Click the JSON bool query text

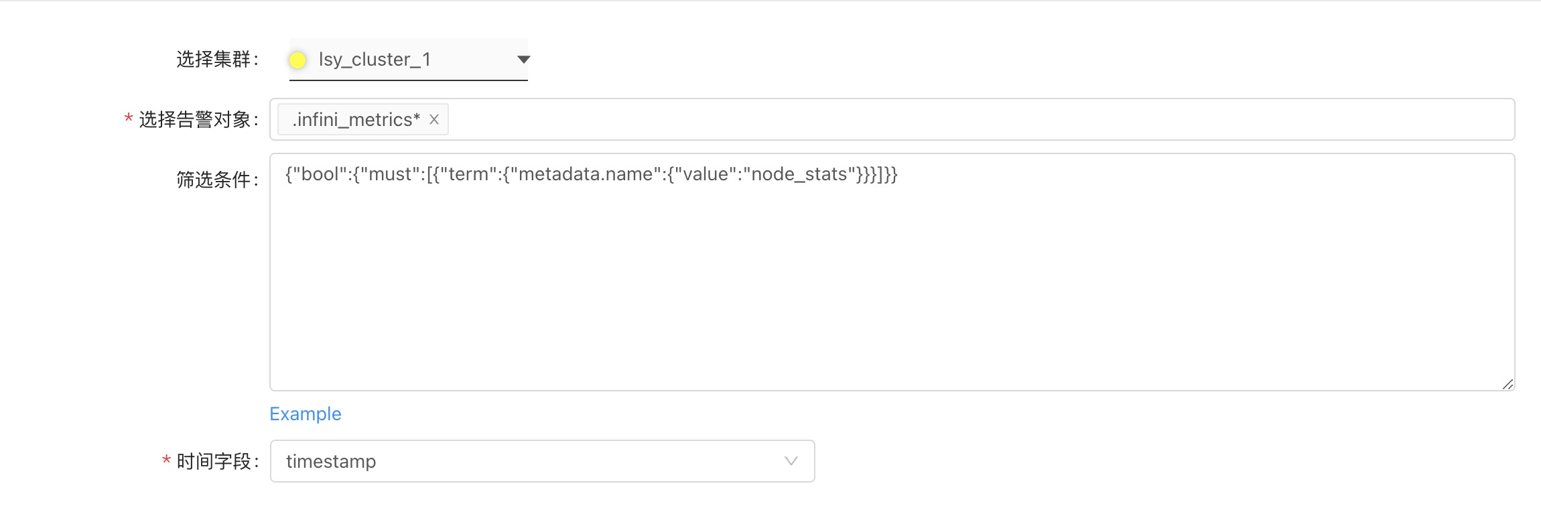[x=591, y=174]
